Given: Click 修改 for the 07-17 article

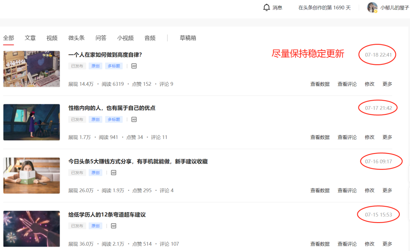Looking at the screenshot, I should (x=369, y=137).
